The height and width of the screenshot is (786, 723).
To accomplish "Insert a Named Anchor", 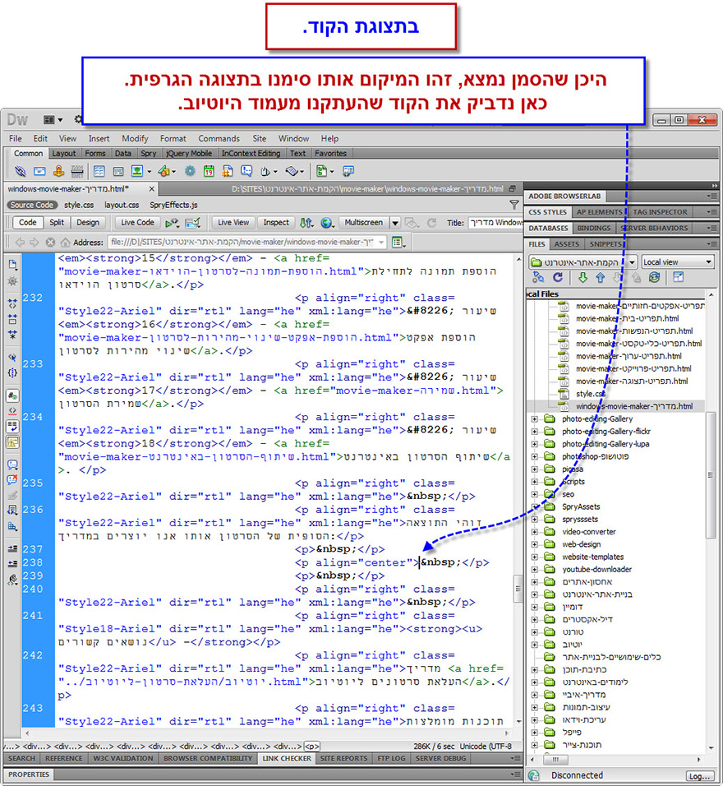I will [x=58, y=172].
